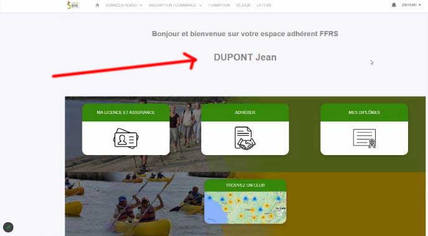Click the dark round widget bottom-left
This screenshot has width=428, height=236.
coord(8,227)
